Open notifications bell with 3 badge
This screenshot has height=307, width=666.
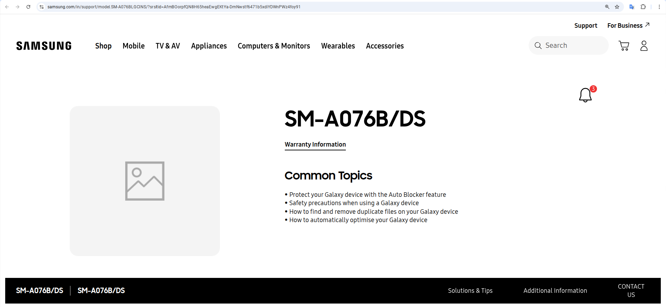tap(587, 94)
